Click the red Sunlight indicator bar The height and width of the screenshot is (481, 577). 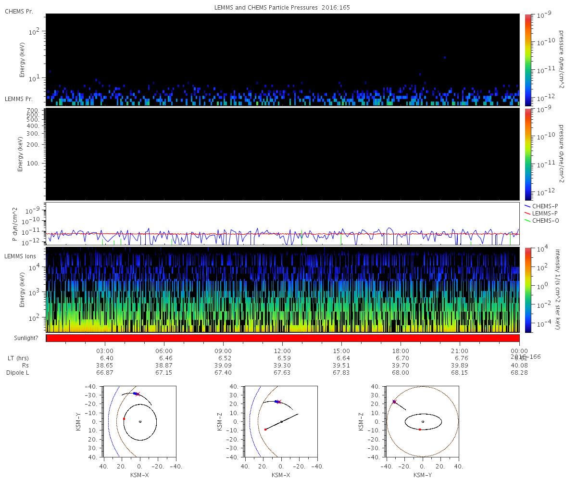pyautogui.click(x=283, y=338)
